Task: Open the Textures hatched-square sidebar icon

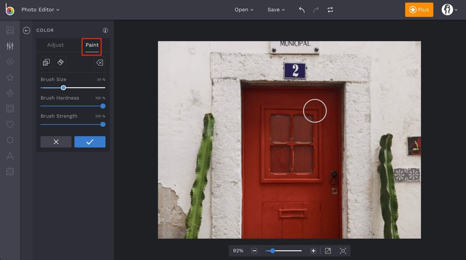Action: (10, 172)
